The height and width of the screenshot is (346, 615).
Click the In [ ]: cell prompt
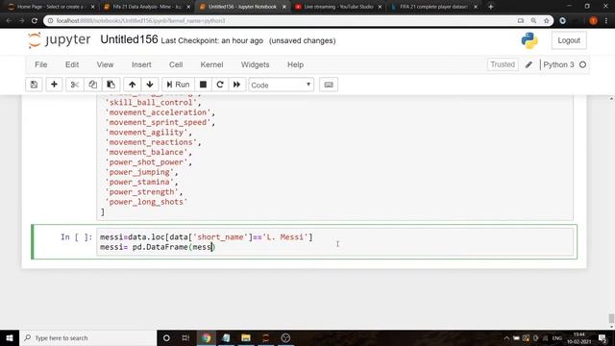[x=77, y=237]
